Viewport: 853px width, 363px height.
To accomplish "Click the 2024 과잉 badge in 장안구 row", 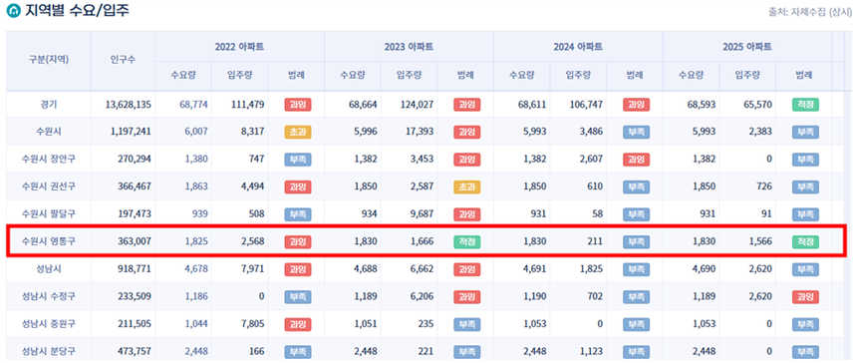I will (x=636, y=159).
